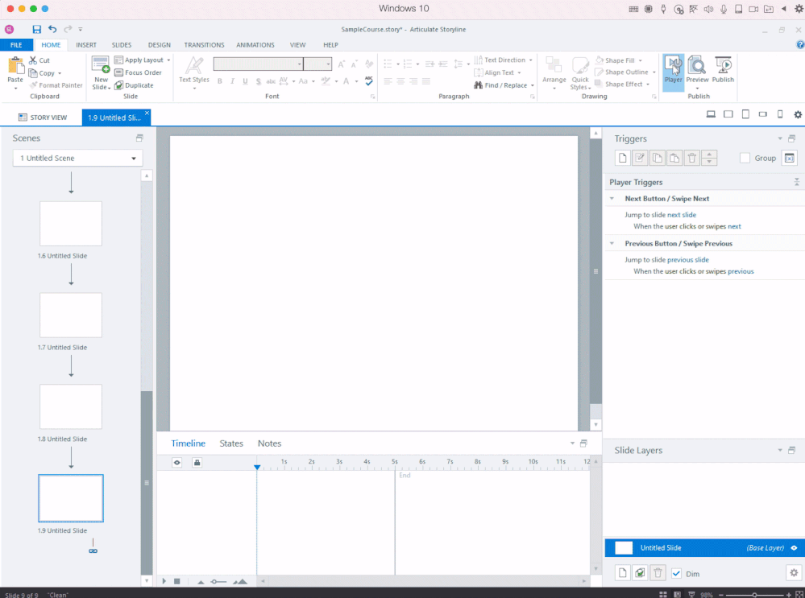Open the 1 Untitled Scene dropdown
The height and width of the screenshot is (598, 805).
coord(77,159)
